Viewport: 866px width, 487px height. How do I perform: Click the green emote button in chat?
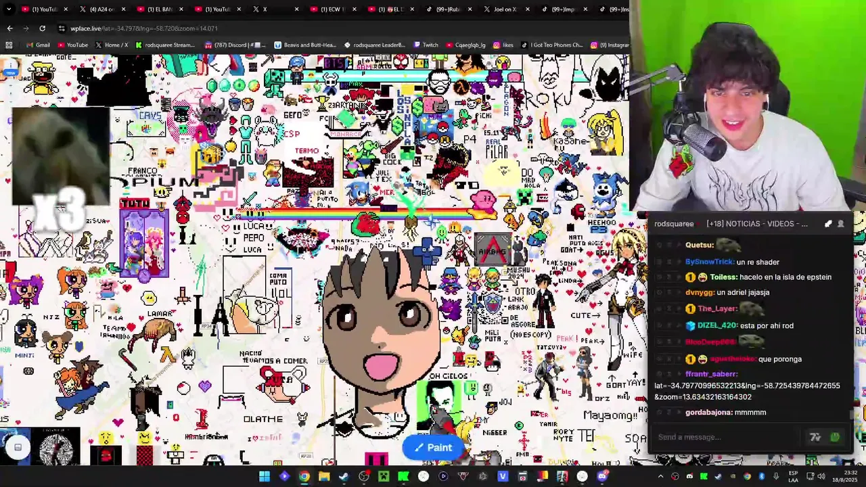pos(835,437)
